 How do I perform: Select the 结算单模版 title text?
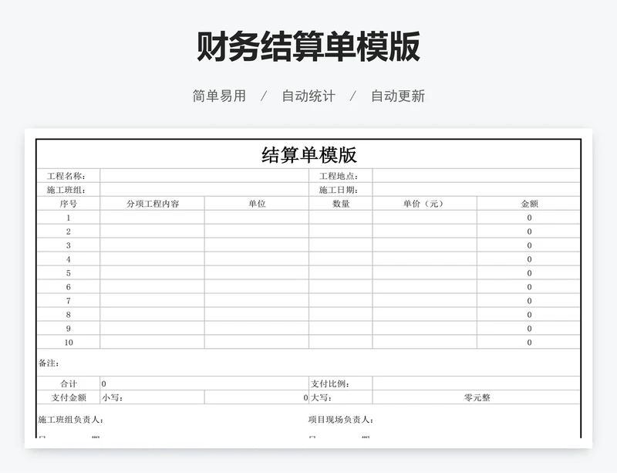308,153
